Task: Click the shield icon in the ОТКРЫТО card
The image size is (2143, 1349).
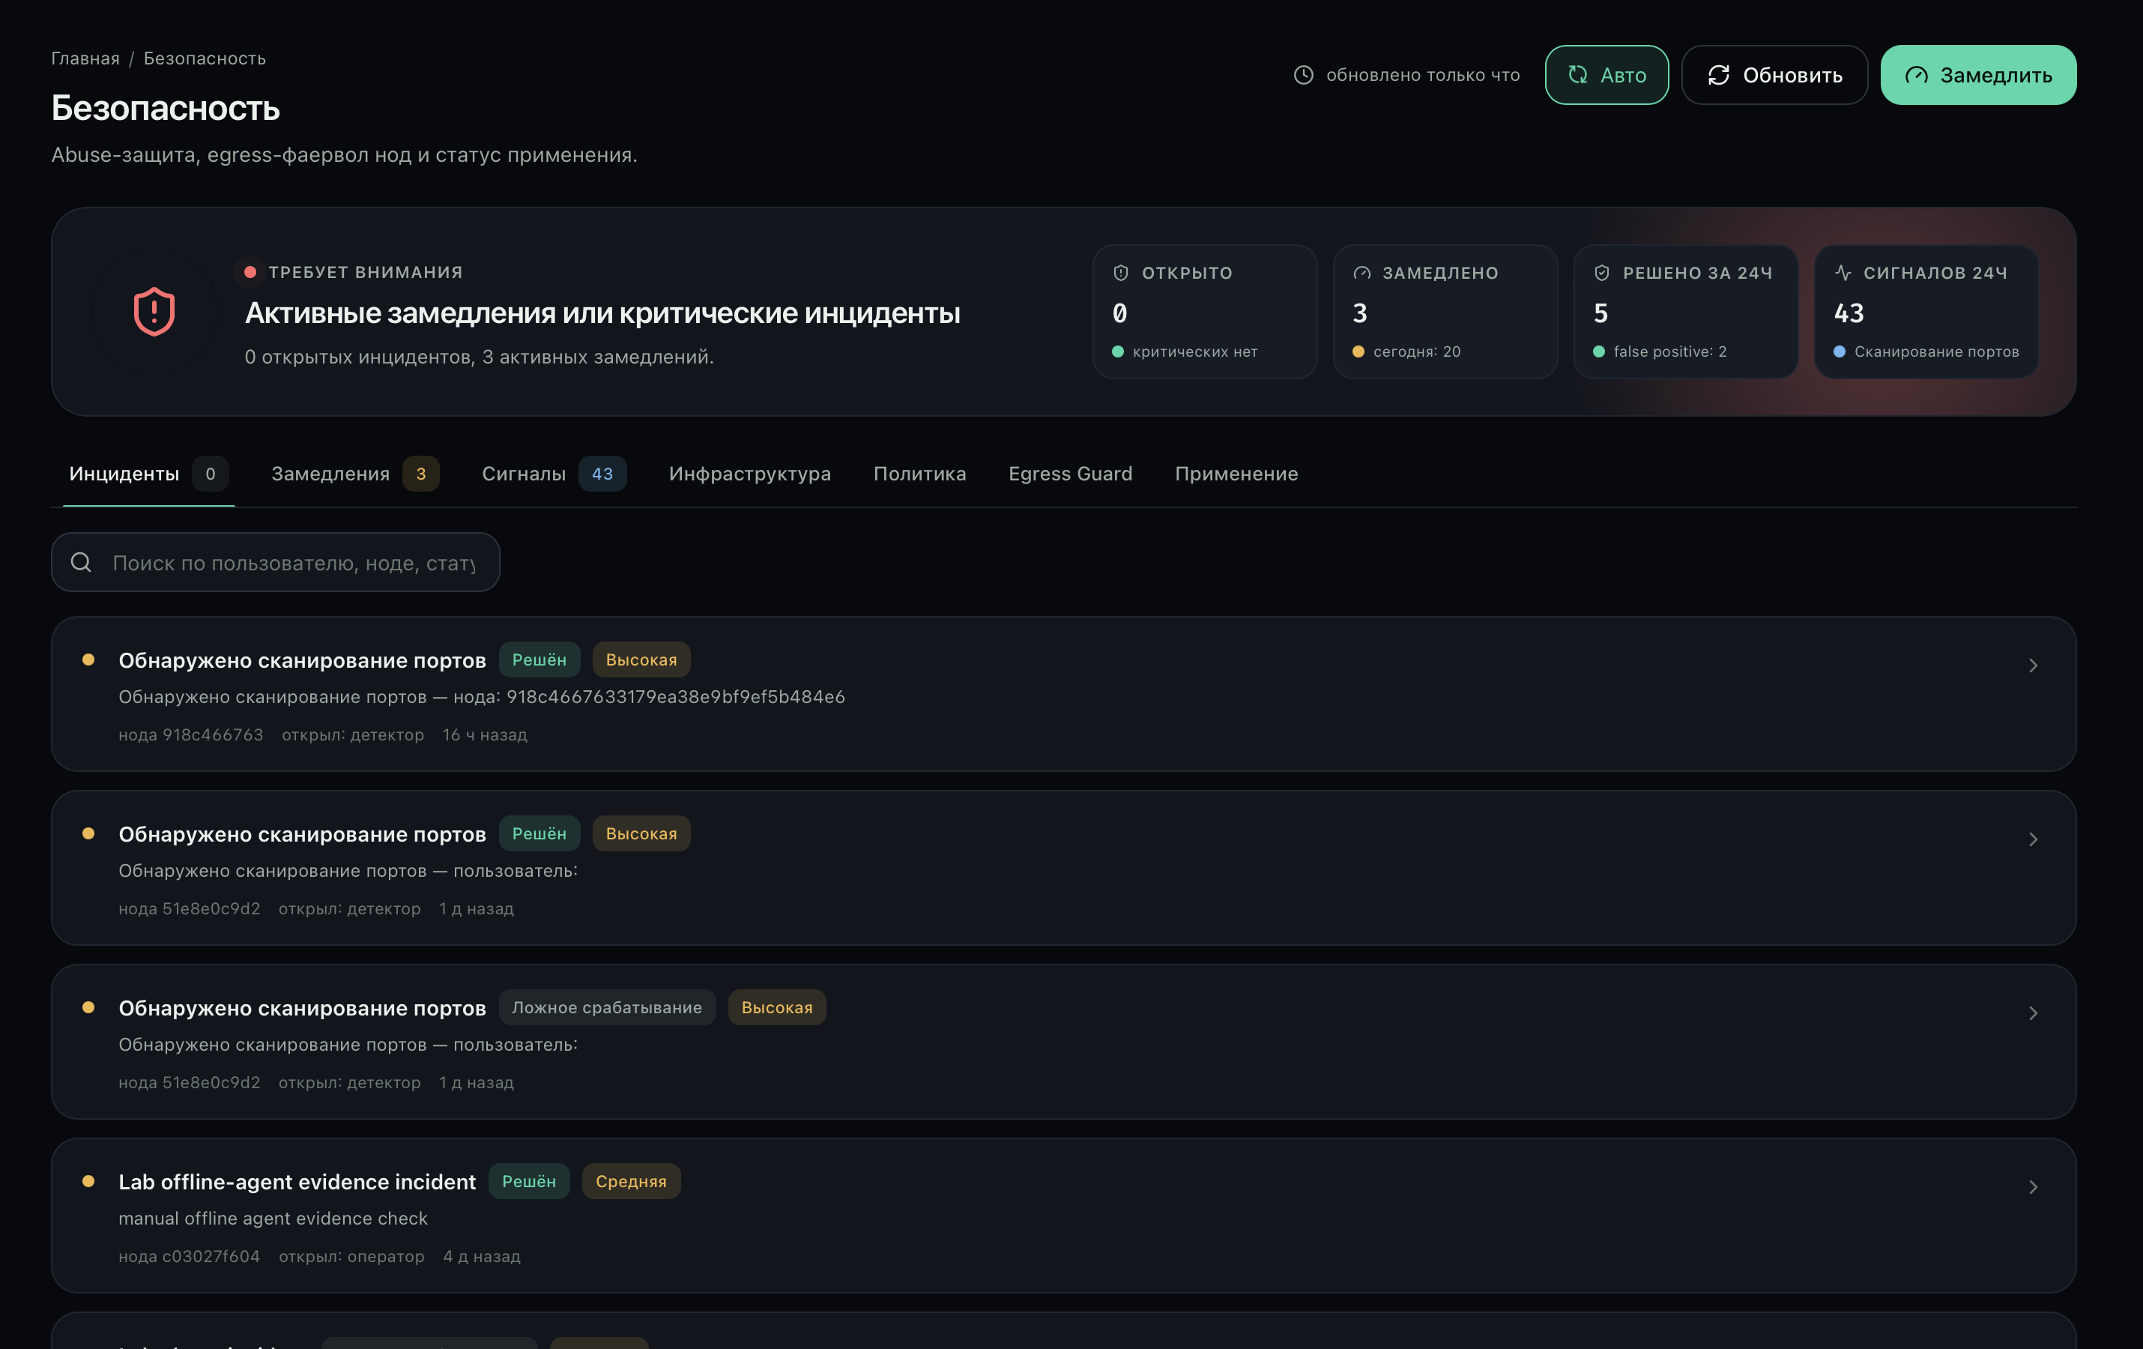Action: 1120,274
